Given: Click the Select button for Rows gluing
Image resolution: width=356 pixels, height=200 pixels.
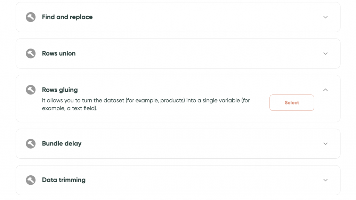Looking at the screenshot, I should pos(292,103).
